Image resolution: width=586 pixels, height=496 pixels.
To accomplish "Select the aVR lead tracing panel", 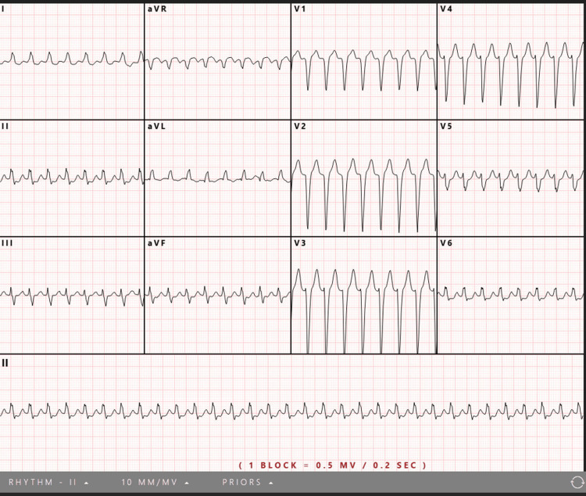I will pos(217,61).
